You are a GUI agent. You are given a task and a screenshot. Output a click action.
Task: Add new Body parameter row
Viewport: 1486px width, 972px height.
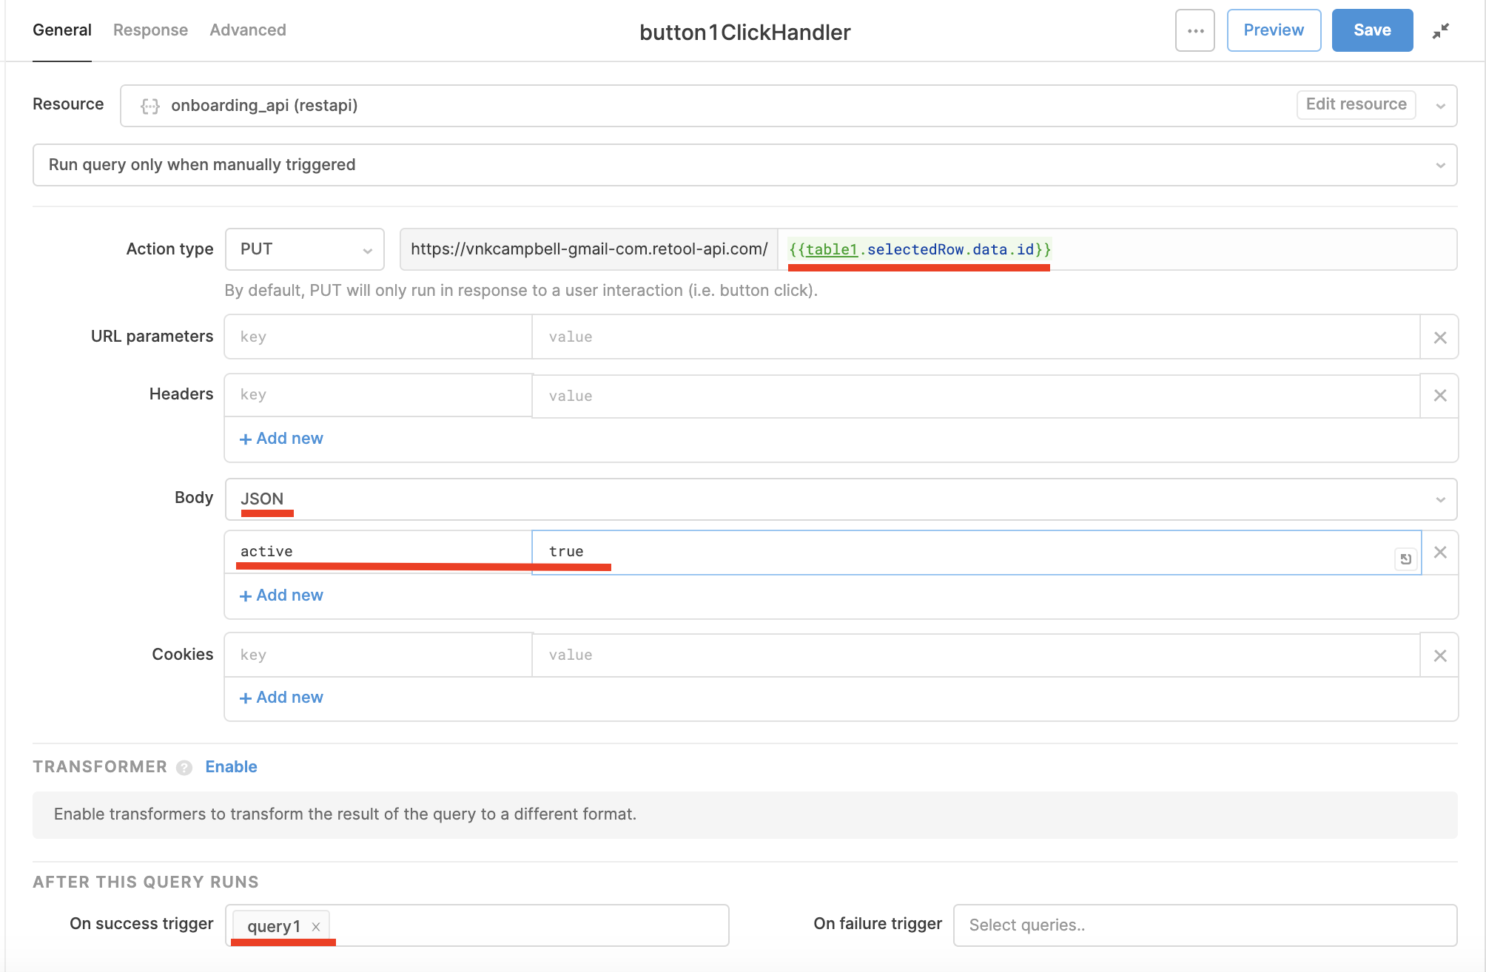click(x=282, y=595)
